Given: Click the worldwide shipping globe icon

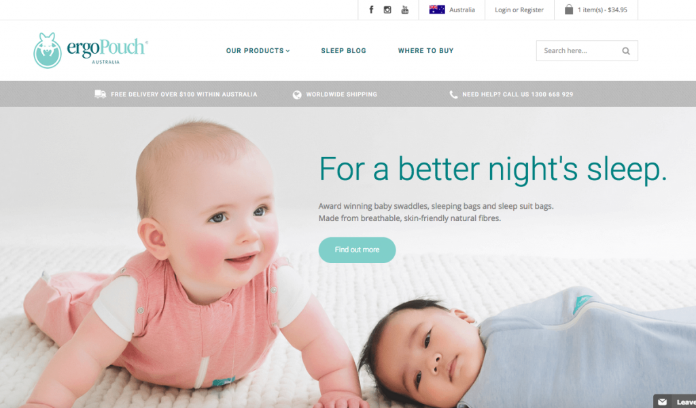Looking at the screenshot, I should [x=297, y=95].
